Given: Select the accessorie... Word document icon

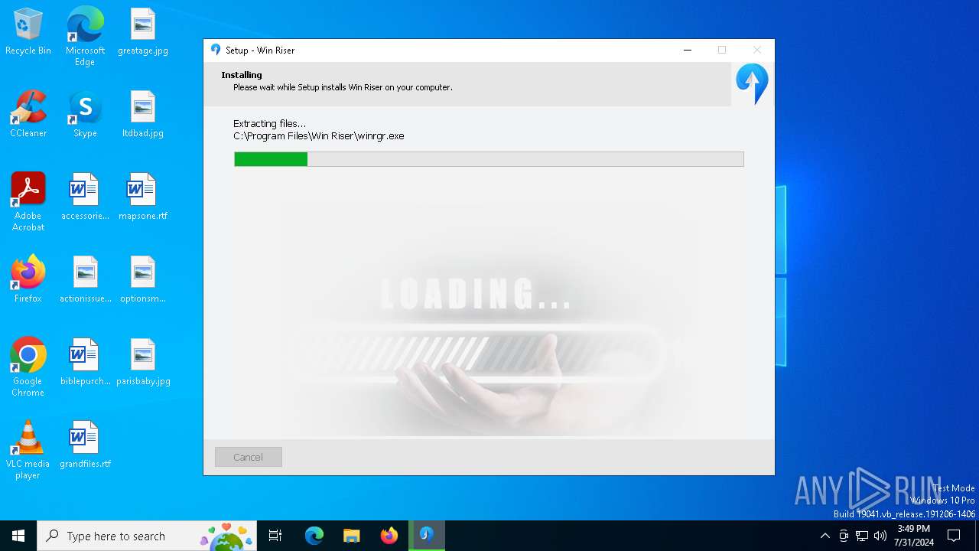Looking at the screenshot, I should click(x=85, y=197).
